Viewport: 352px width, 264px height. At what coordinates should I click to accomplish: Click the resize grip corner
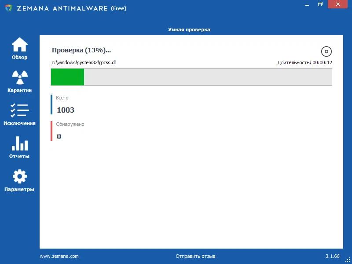click(x=348, y=260)
